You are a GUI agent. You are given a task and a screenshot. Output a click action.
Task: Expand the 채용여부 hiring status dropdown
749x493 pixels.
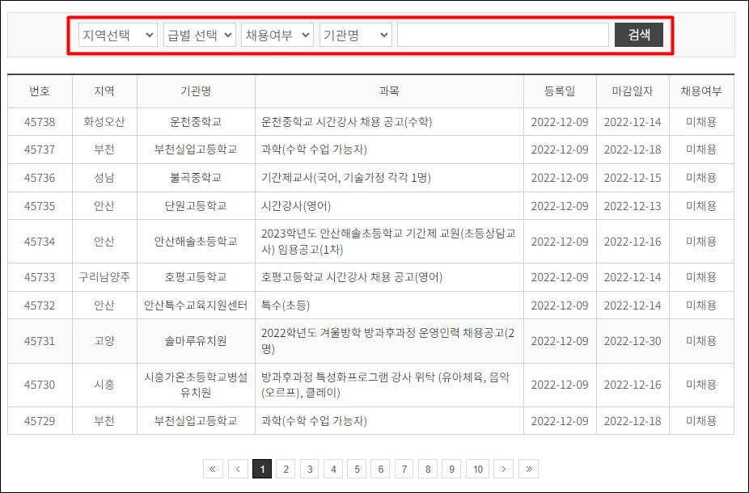[277, 35]
